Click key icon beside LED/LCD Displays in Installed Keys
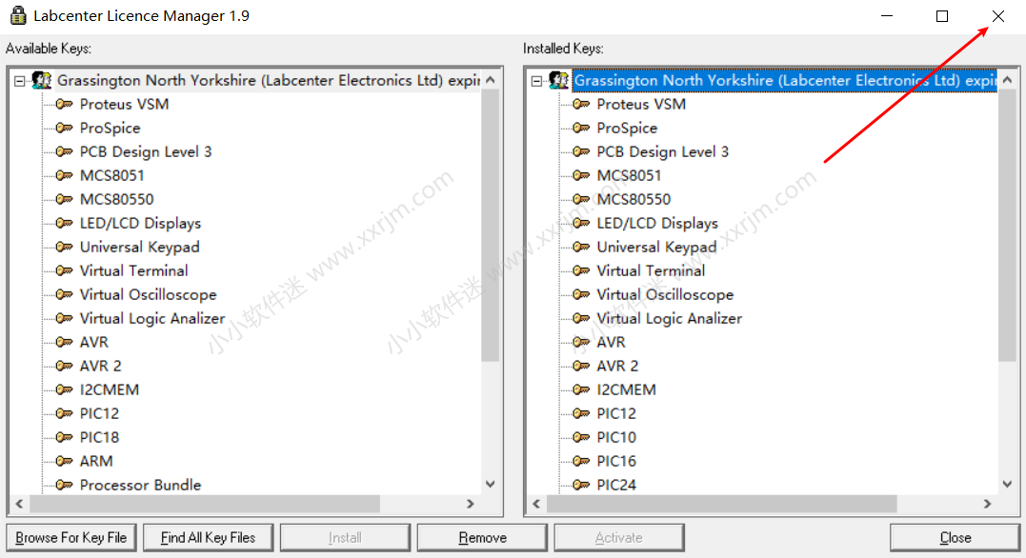1026x558 pixels. pyautogui.click(x=581, y=223)
